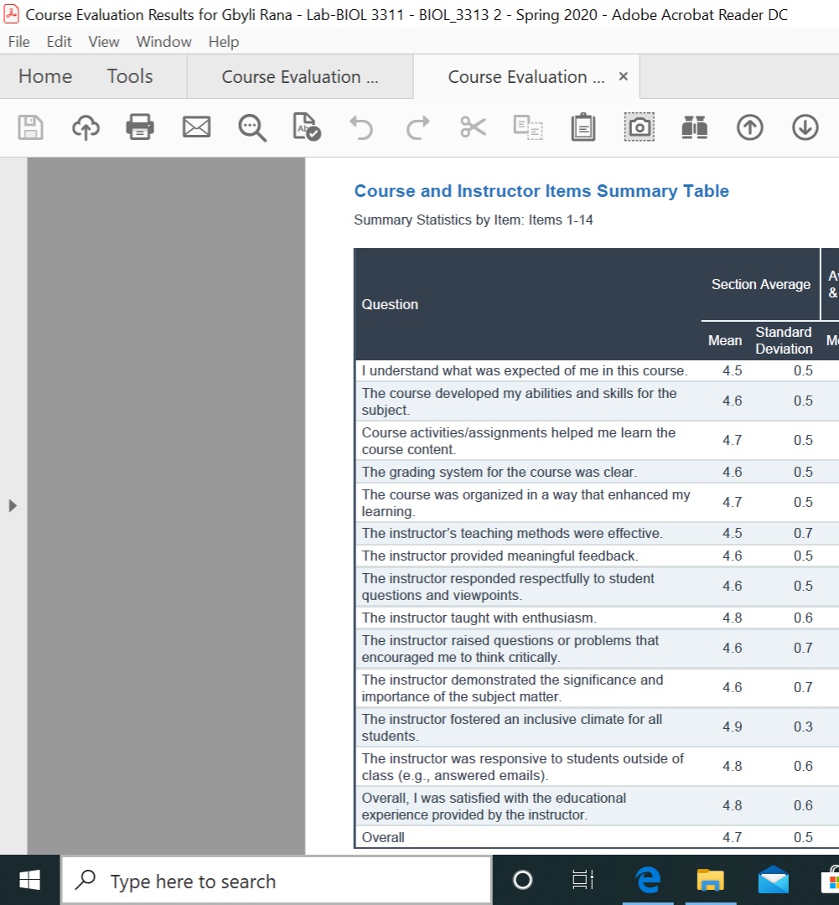Click the 'Standard Deviation' subheader
The image size is (839, 905).
pyautogui.click(x=784, y=340)
